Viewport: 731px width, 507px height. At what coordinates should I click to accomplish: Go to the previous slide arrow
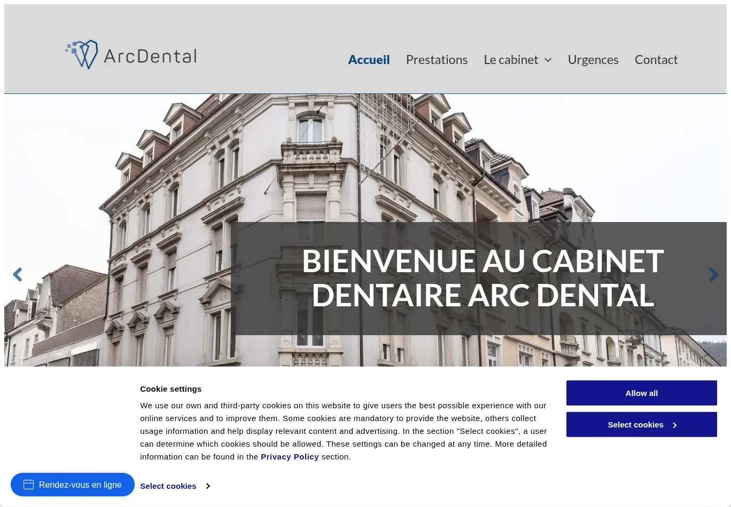(x=18, y=275)
